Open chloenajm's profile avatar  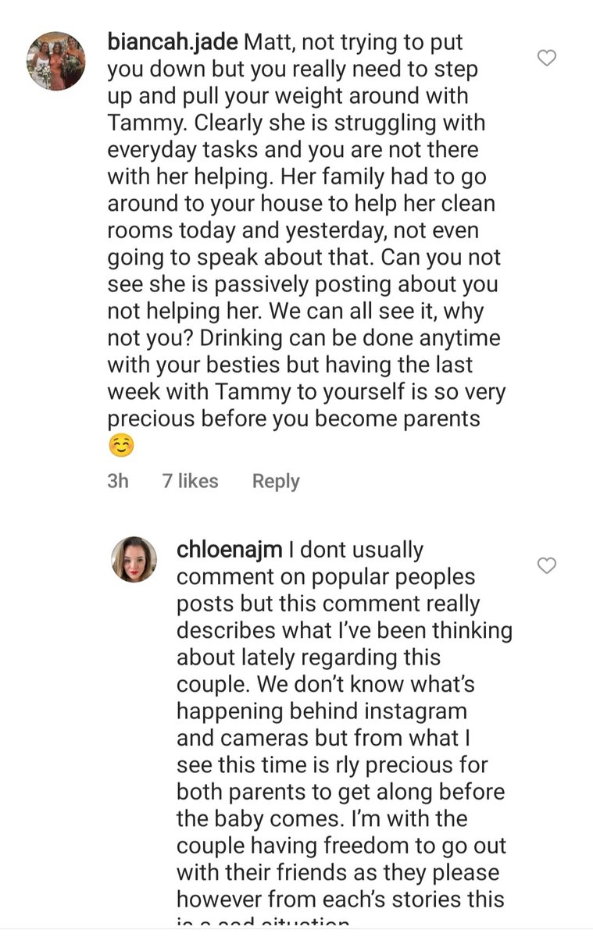point(134,559)
